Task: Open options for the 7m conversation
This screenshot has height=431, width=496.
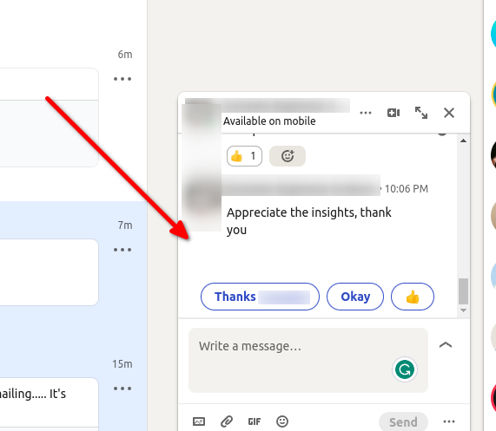Action: [x=122, y=250]
